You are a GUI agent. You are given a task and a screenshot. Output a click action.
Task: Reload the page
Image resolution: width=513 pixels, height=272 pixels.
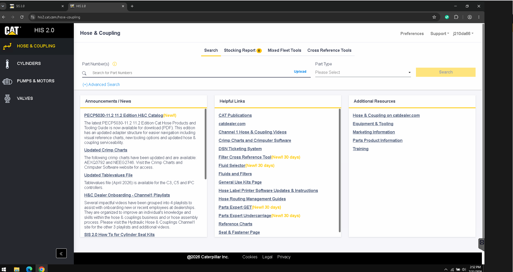(x=22, y=17)
